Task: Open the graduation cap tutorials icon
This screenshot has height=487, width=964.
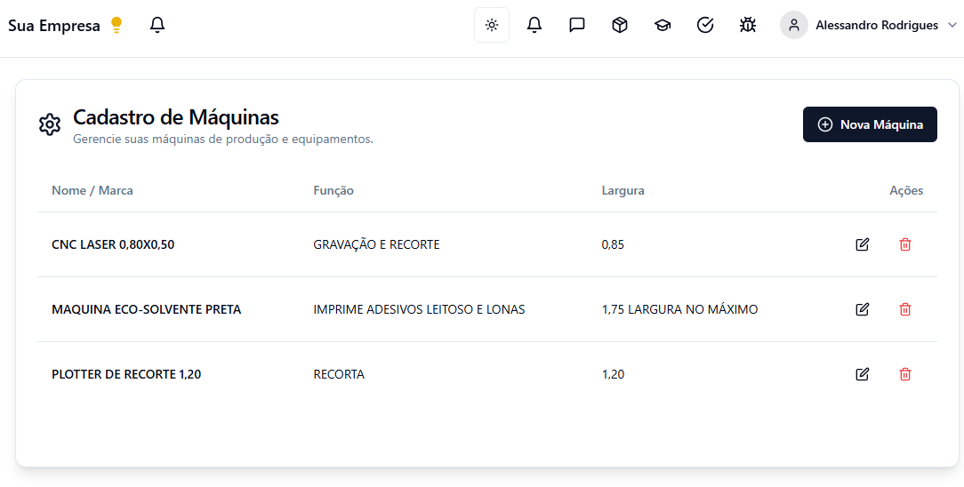Action: click(663, 25)
